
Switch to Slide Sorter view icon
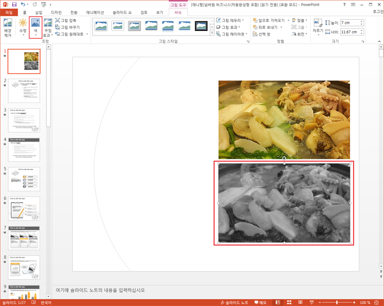coord(289,302)
